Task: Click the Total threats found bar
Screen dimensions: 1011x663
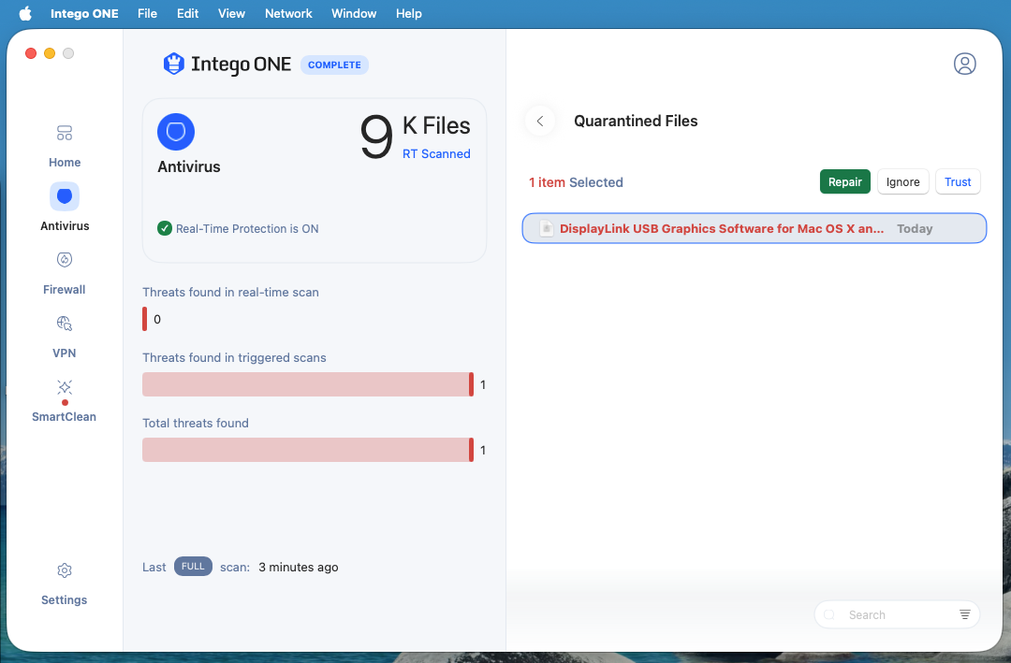Action: (308, 450)
